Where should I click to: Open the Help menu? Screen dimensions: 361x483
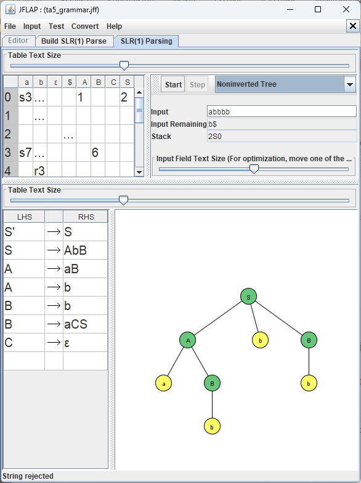[x=115, y=26]
